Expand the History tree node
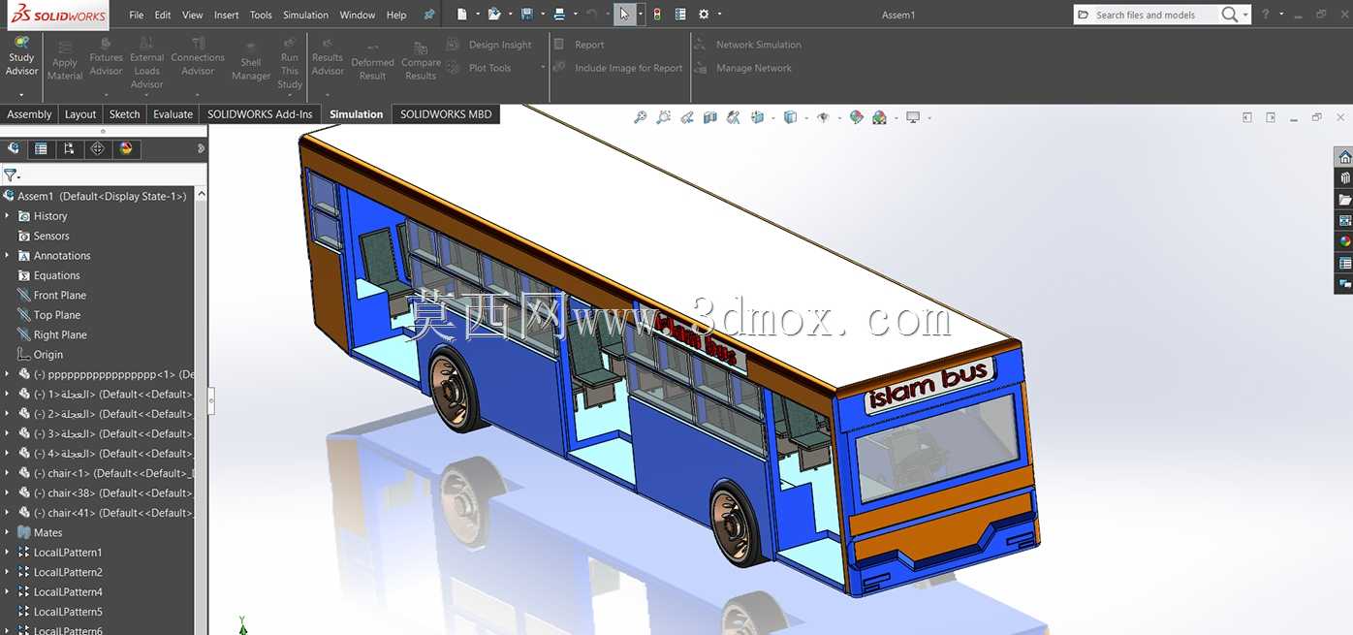The width and height of the screenshot is (1353, 635). pos(8,216)
